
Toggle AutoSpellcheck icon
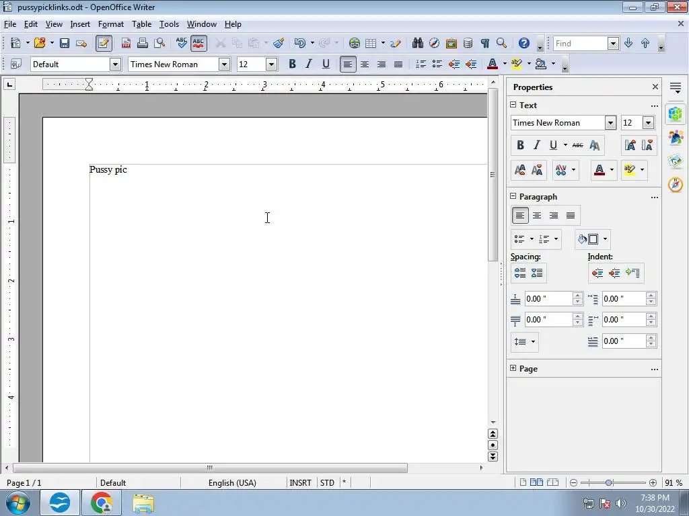click(198, 43)
